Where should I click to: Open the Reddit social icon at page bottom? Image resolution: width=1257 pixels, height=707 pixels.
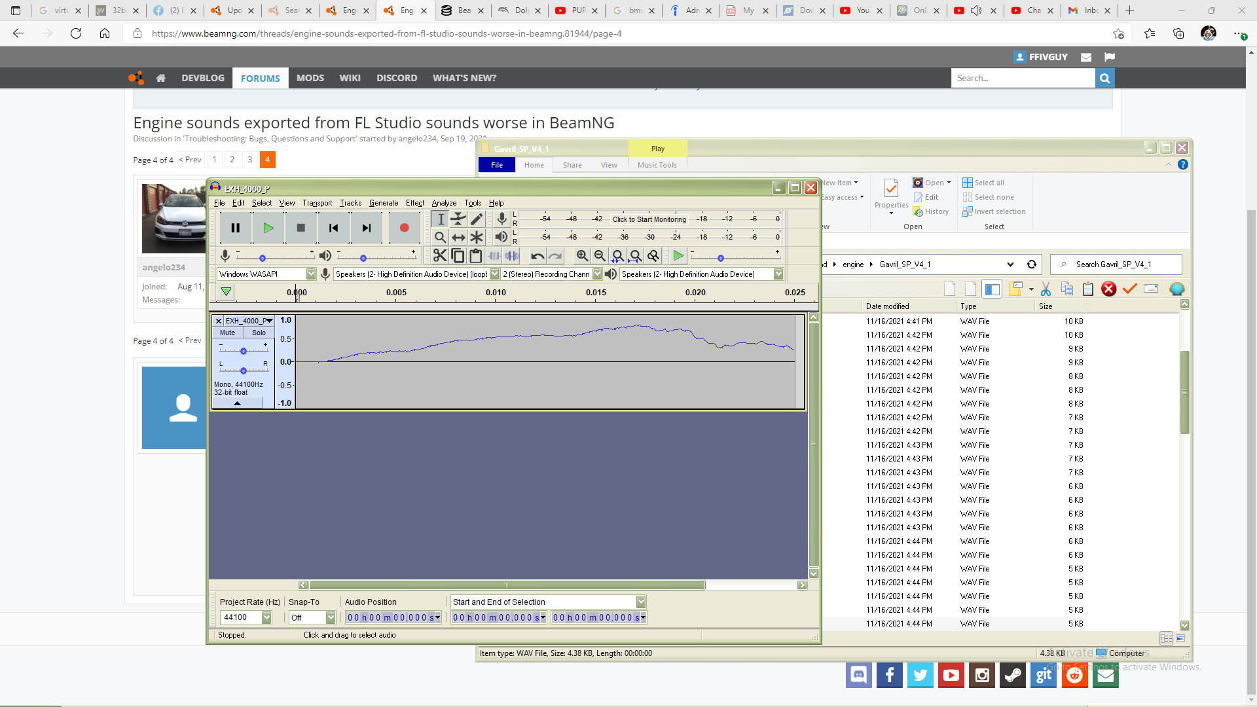pos(1075,675)
